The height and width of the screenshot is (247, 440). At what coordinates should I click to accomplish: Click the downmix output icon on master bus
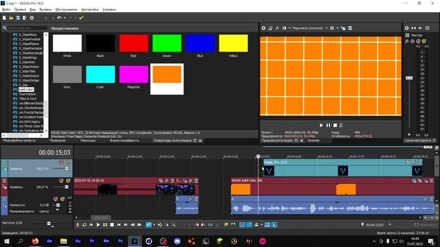[414, 28]
